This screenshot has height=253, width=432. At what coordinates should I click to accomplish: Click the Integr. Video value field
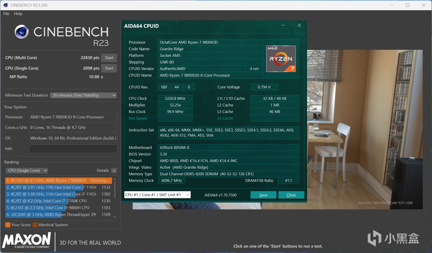point(228,167)
